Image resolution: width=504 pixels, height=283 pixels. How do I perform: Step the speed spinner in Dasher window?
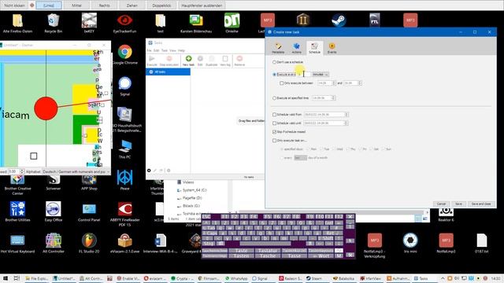(22, 171)
